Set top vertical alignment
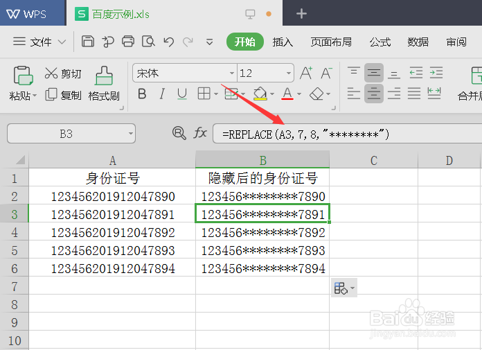 [353, 73]
